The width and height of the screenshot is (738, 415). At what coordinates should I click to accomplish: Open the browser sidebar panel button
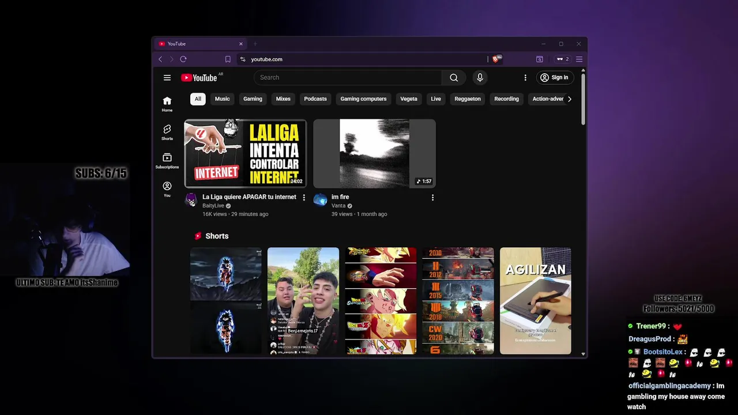point(540,59)
